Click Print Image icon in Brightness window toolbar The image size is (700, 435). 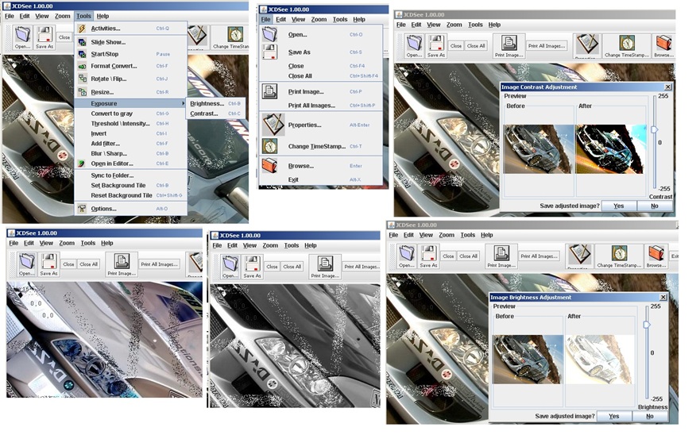click(x=502, y=256)
